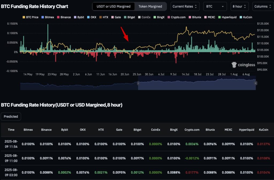The image size is (274, 180).
Task: Toggle CoinEx legend series
Action: point(144,17)
